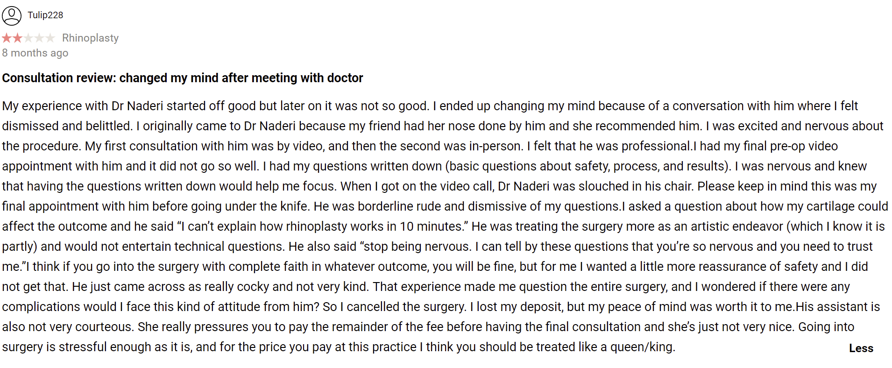The width and height of the screenshot is (892, 368).
Task: Open the Tulip228 username profile link
Action: [x=45, y=15]
